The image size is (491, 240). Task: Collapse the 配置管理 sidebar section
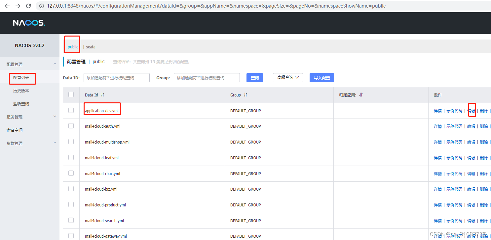[x=55, y=64]
